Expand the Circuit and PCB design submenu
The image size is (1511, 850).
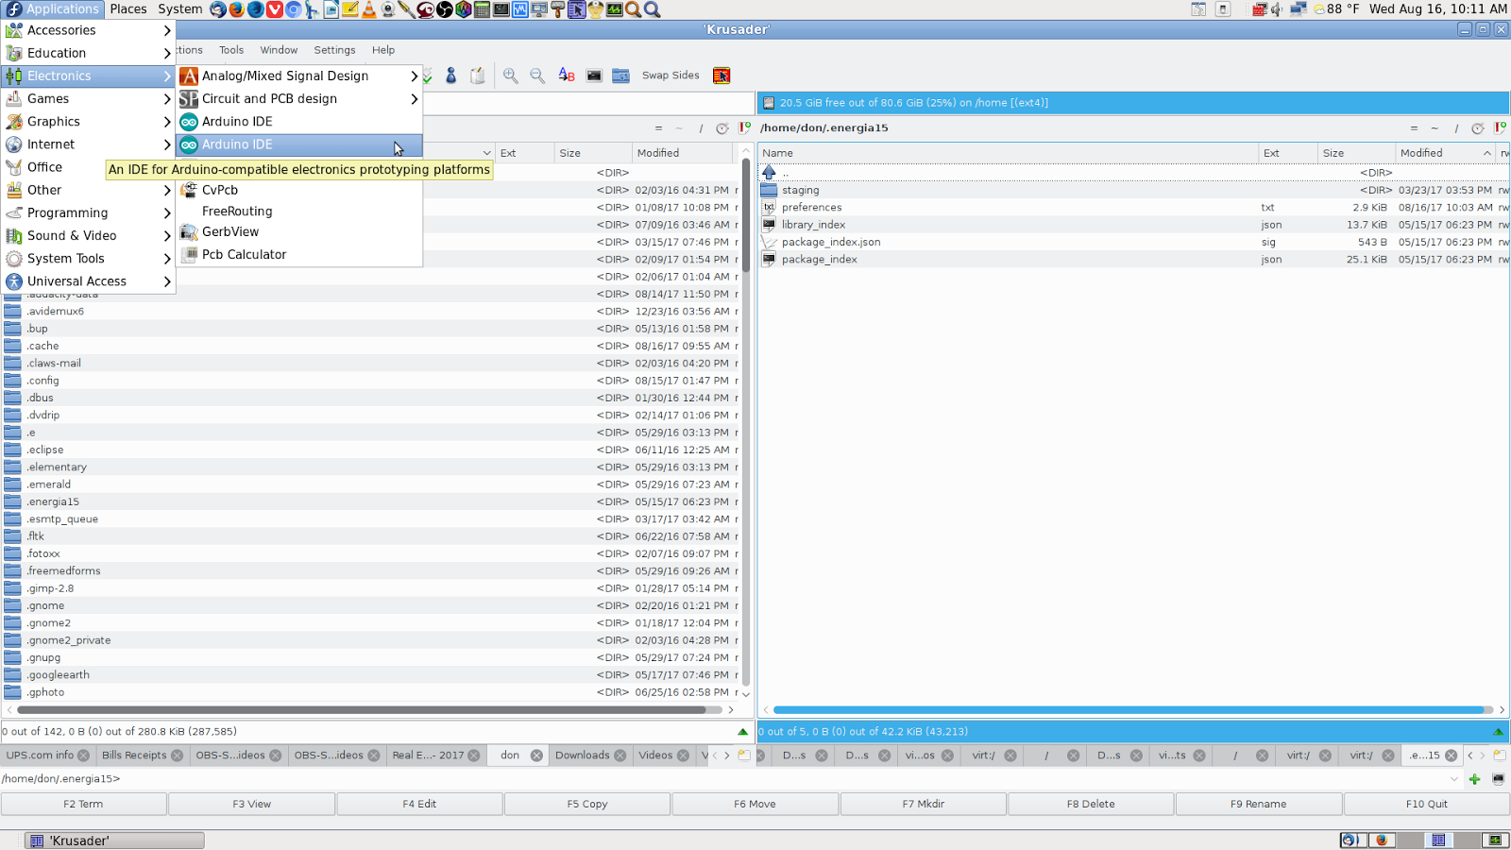click(298, 99)
